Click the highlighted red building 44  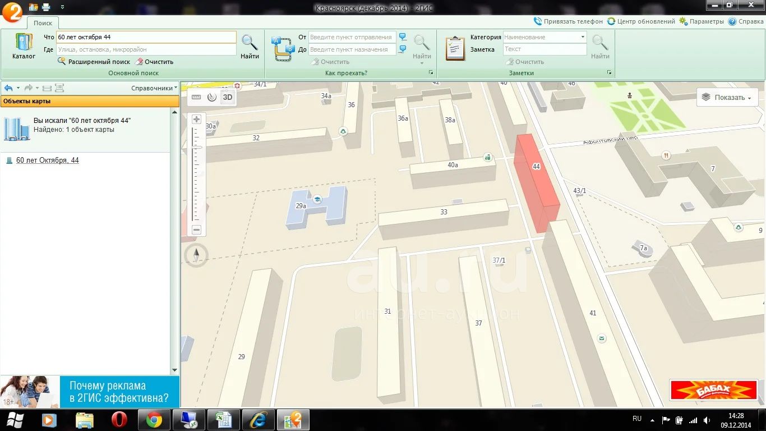[537, 182]
